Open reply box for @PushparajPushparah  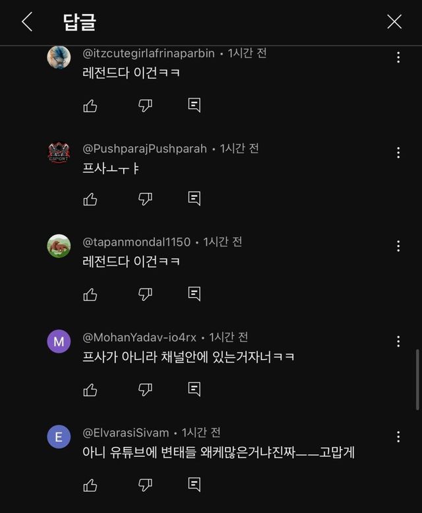(194, 199)
